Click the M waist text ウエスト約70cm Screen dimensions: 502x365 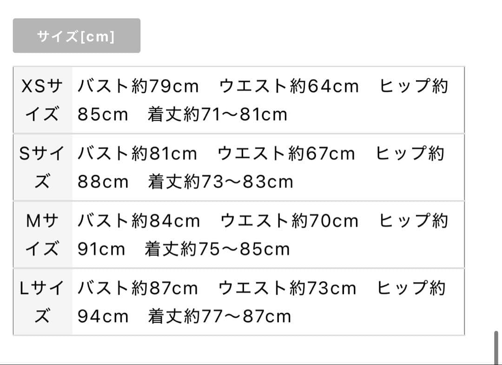[x=290, y=221]
